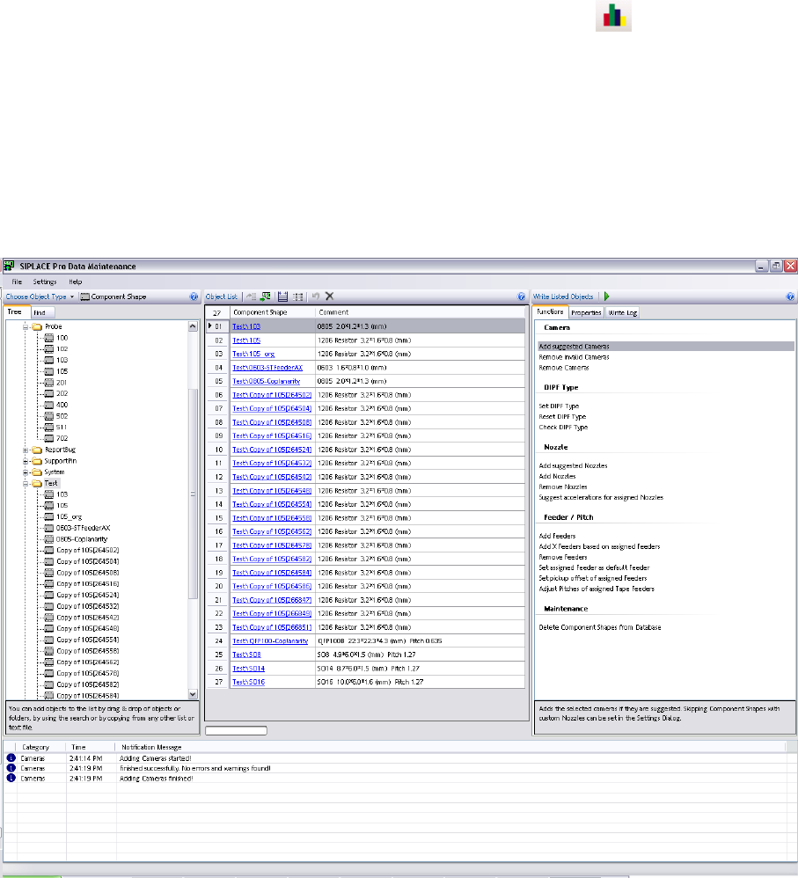Open the Test\QFP100-Coplanarity link
798x878 pixels.
[270, 641]
